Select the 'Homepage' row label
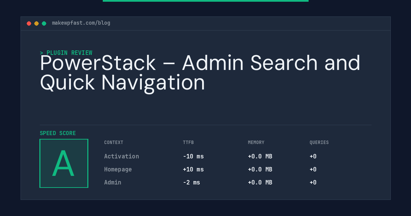 [x=118, y=169]
